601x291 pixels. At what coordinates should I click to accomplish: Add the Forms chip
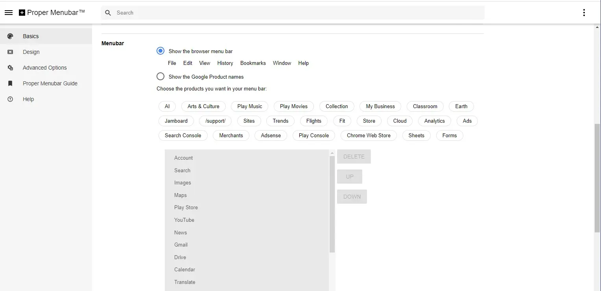[450, 135]
